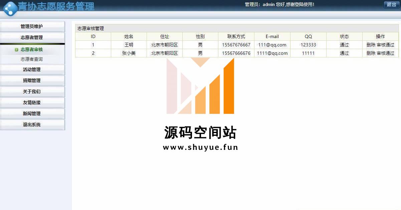Click the 志愿审核管理 panel title
The height and width of the screenshot is (210, 401).
(91, 28)
